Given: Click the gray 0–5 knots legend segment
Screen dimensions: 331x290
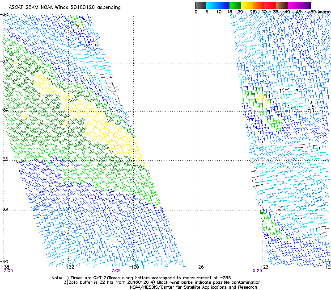Looking at the screenshot, I should click(x=200, y=5).
